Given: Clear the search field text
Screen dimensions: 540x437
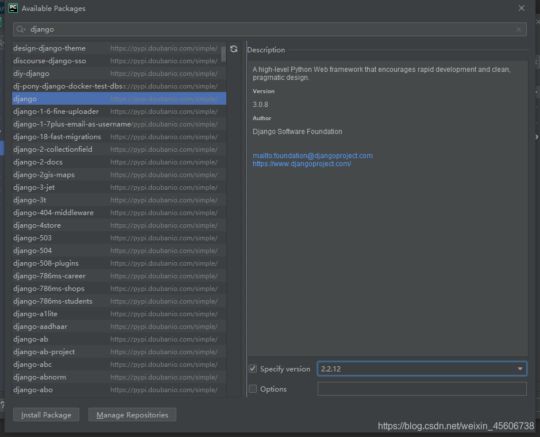Looking at the screenshot, I should (x=519, y=29).
